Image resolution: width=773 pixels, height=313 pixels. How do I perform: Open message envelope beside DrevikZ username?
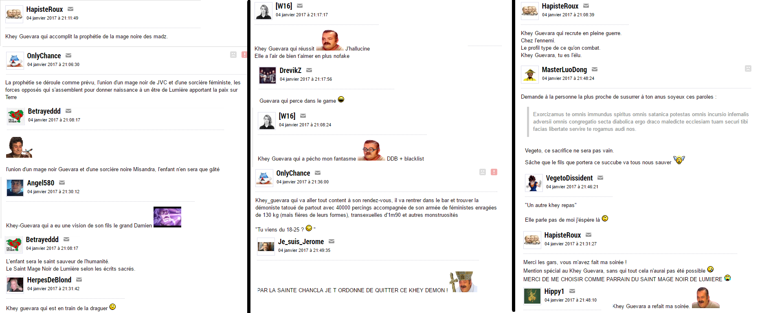309,70
